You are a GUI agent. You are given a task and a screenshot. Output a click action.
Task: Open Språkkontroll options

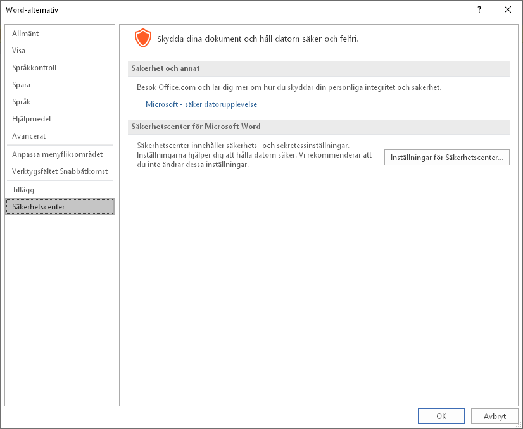click(x=34, y=68)
